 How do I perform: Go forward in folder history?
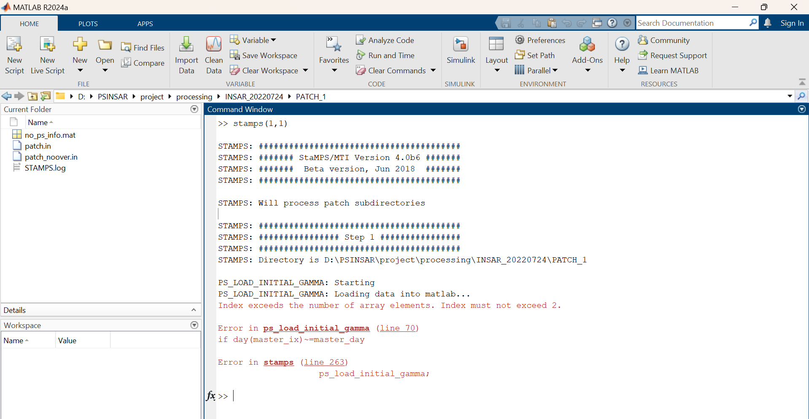coord(19,96)
